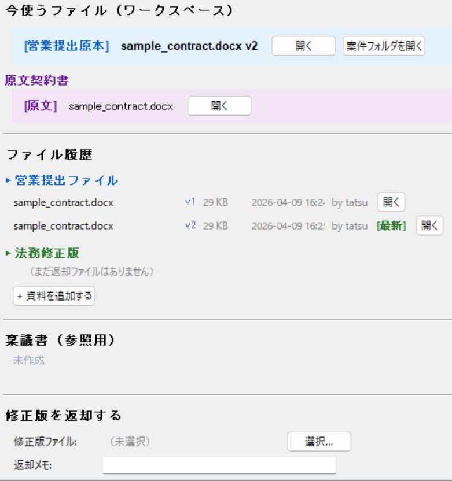Click the （まだ返却ファイルはありません） notice
452x481 pixels.
[x=91, y=272]
